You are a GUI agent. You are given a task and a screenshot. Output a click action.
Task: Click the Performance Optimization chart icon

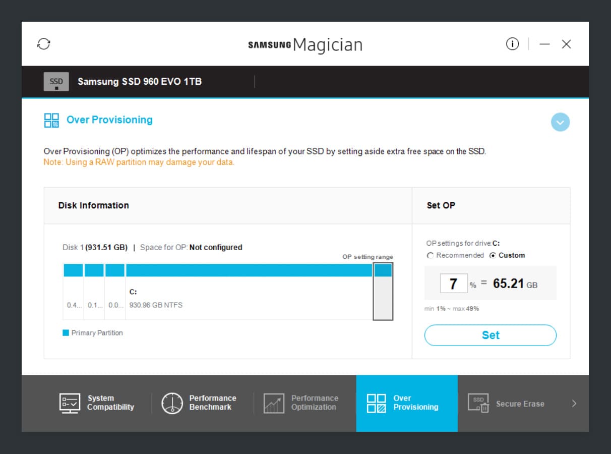tap(274, 404)
